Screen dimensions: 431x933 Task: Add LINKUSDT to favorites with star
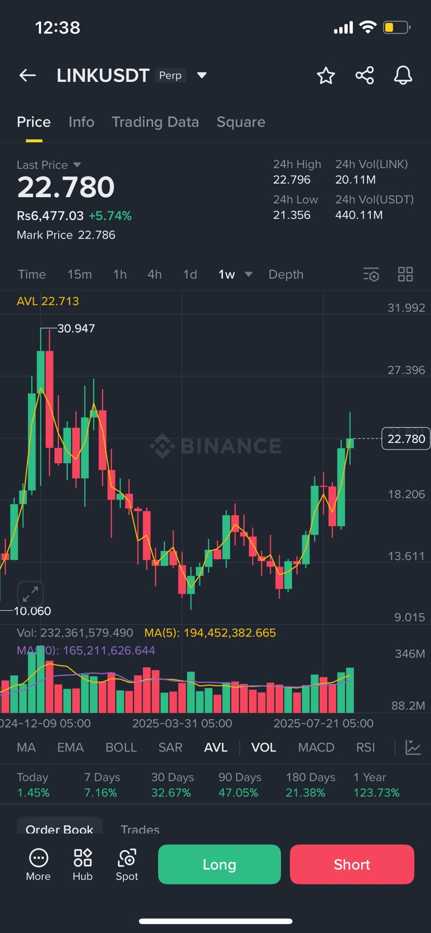point(326,75)
